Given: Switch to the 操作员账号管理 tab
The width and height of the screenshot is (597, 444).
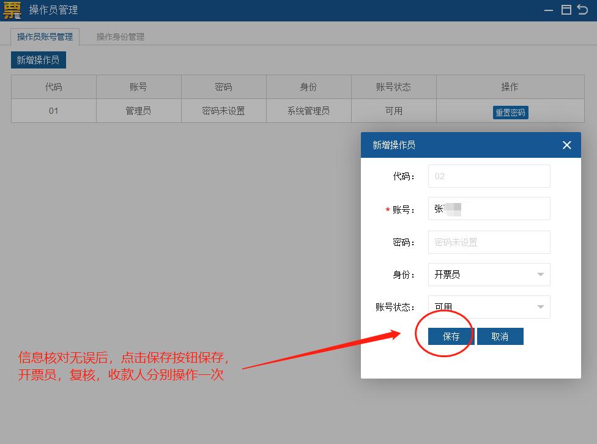Looking at the screenshot, I should coord(45,36).
